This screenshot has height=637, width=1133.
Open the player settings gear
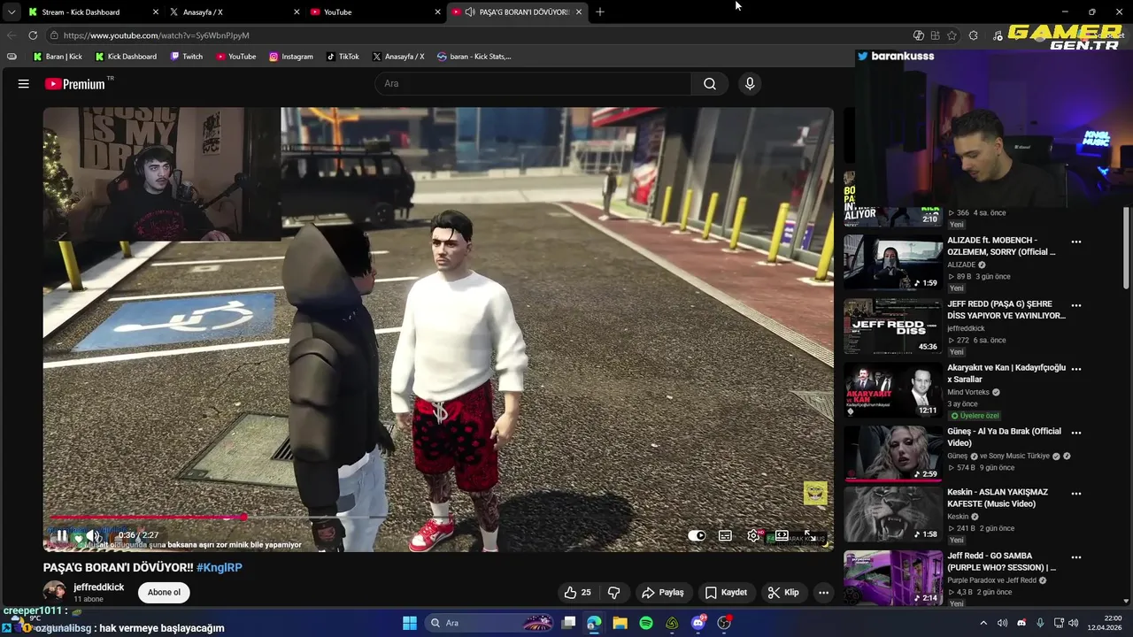tap(753, 535)
